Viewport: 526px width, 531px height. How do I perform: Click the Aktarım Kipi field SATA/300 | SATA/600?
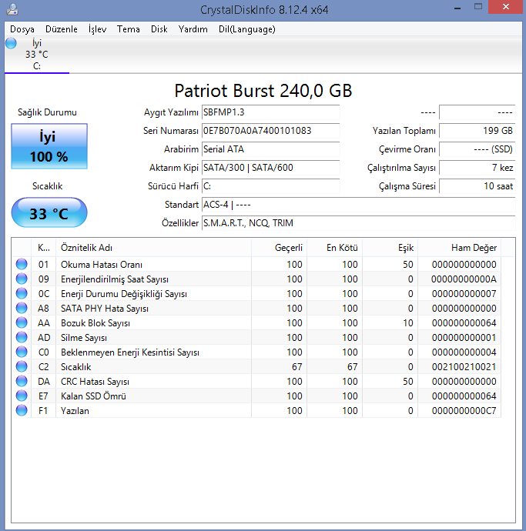[x=270, y=168]
